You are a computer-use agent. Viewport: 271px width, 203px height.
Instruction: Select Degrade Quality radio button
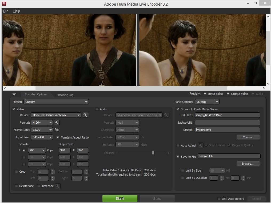tap(229, 145)
